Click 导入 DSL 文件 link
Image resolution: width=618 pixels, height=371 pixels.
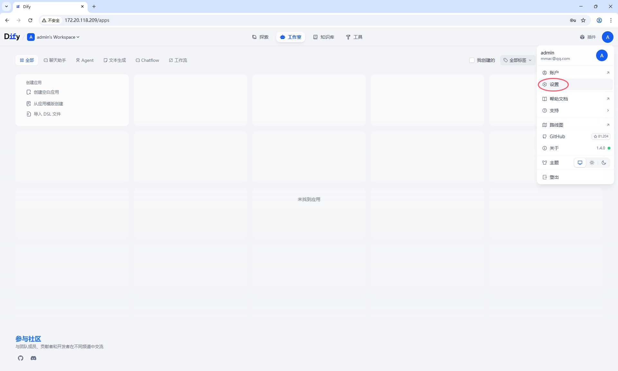click(x=47, y=114)
